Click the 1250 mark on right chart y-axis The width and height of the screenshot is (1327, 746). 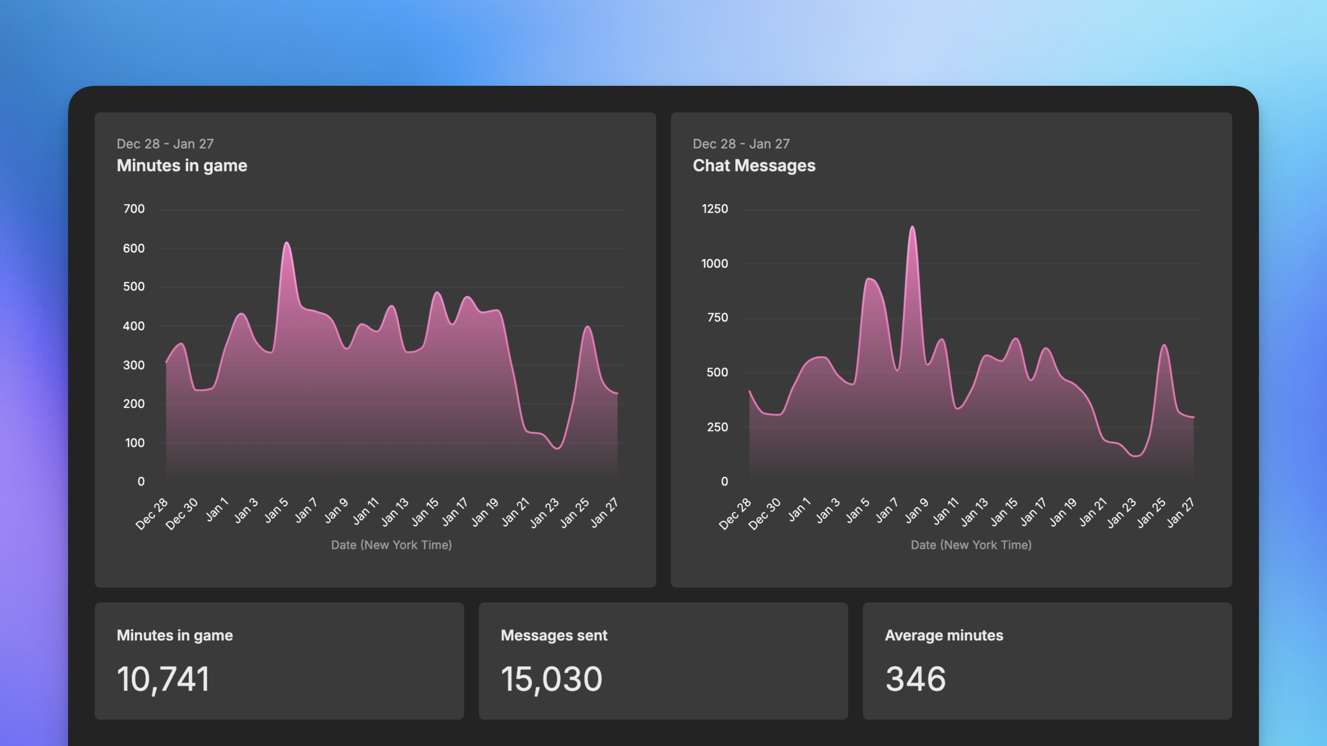[x=716, y=209]
